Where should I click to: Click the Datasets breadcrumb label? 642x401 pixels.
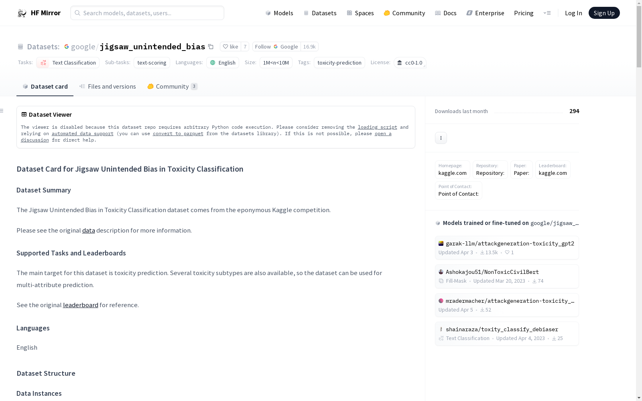(x=43, y=47)
